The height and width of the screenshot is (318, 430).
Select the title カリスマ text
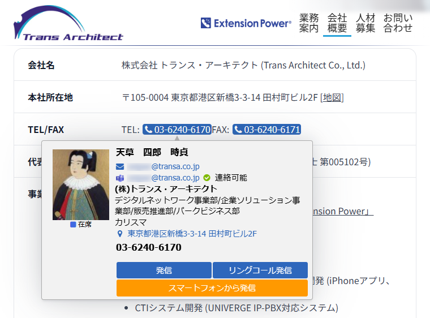pyautogui.click(x=131, y=222)
